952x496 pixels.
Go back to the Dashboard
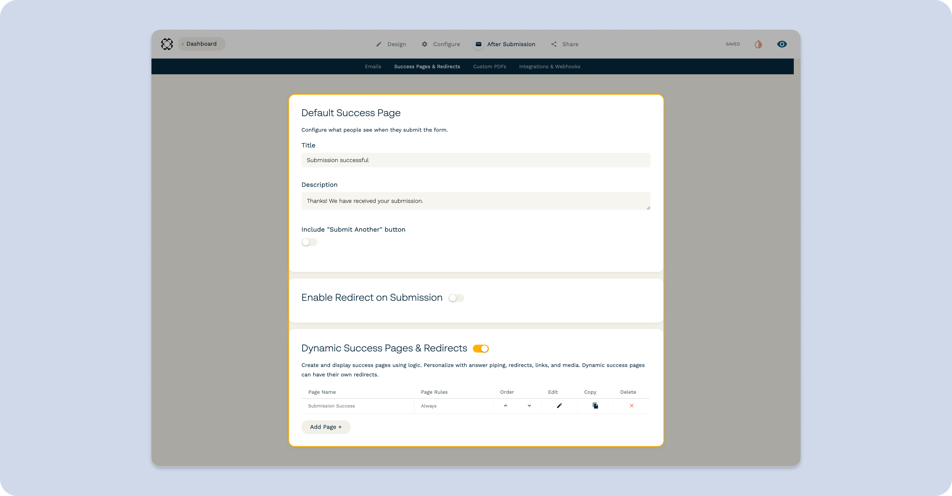(201, 43)
